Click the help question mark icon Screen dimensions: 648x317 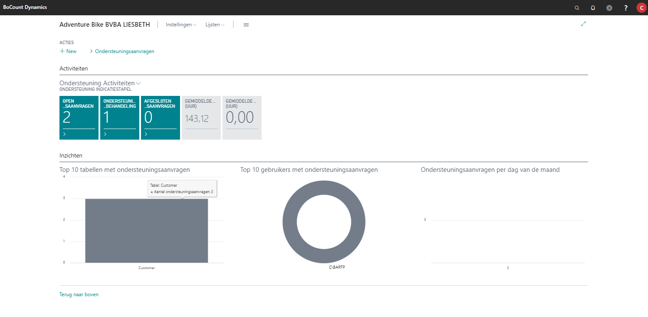625,8
